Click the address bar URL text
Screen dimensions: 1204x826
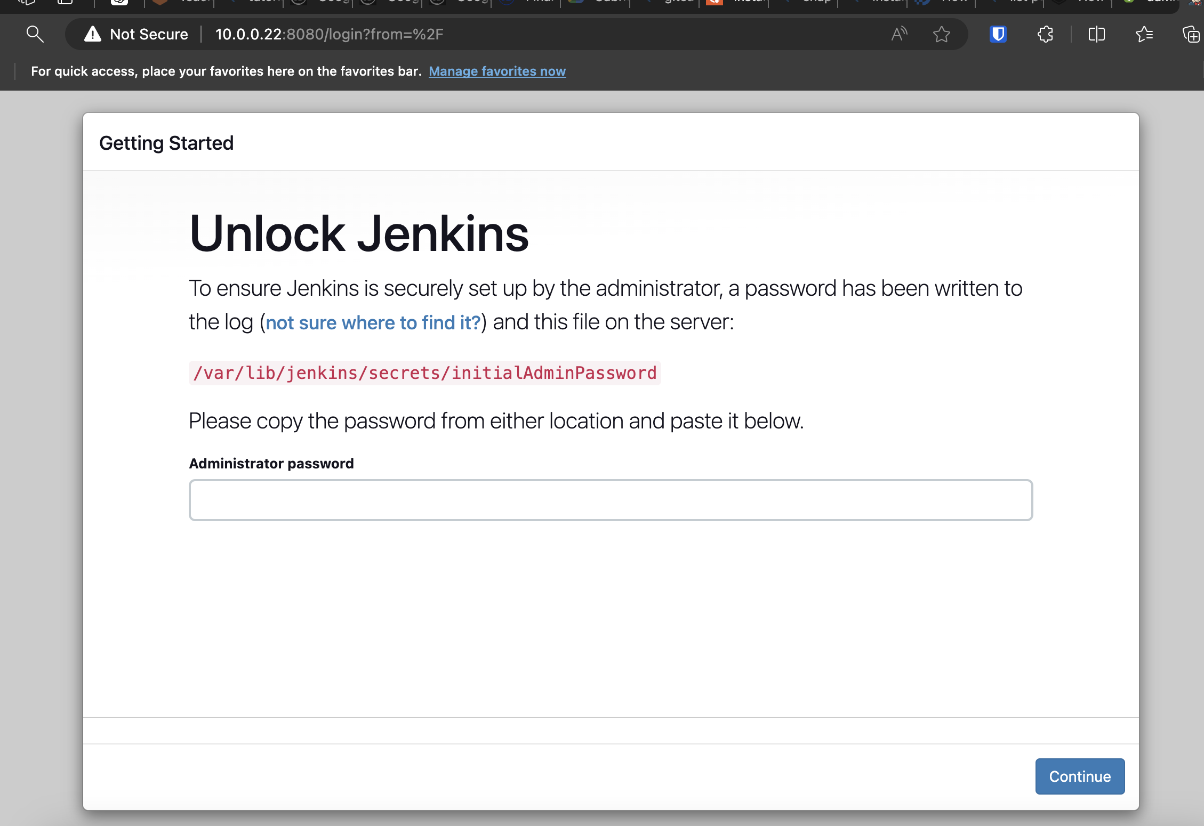329,34
